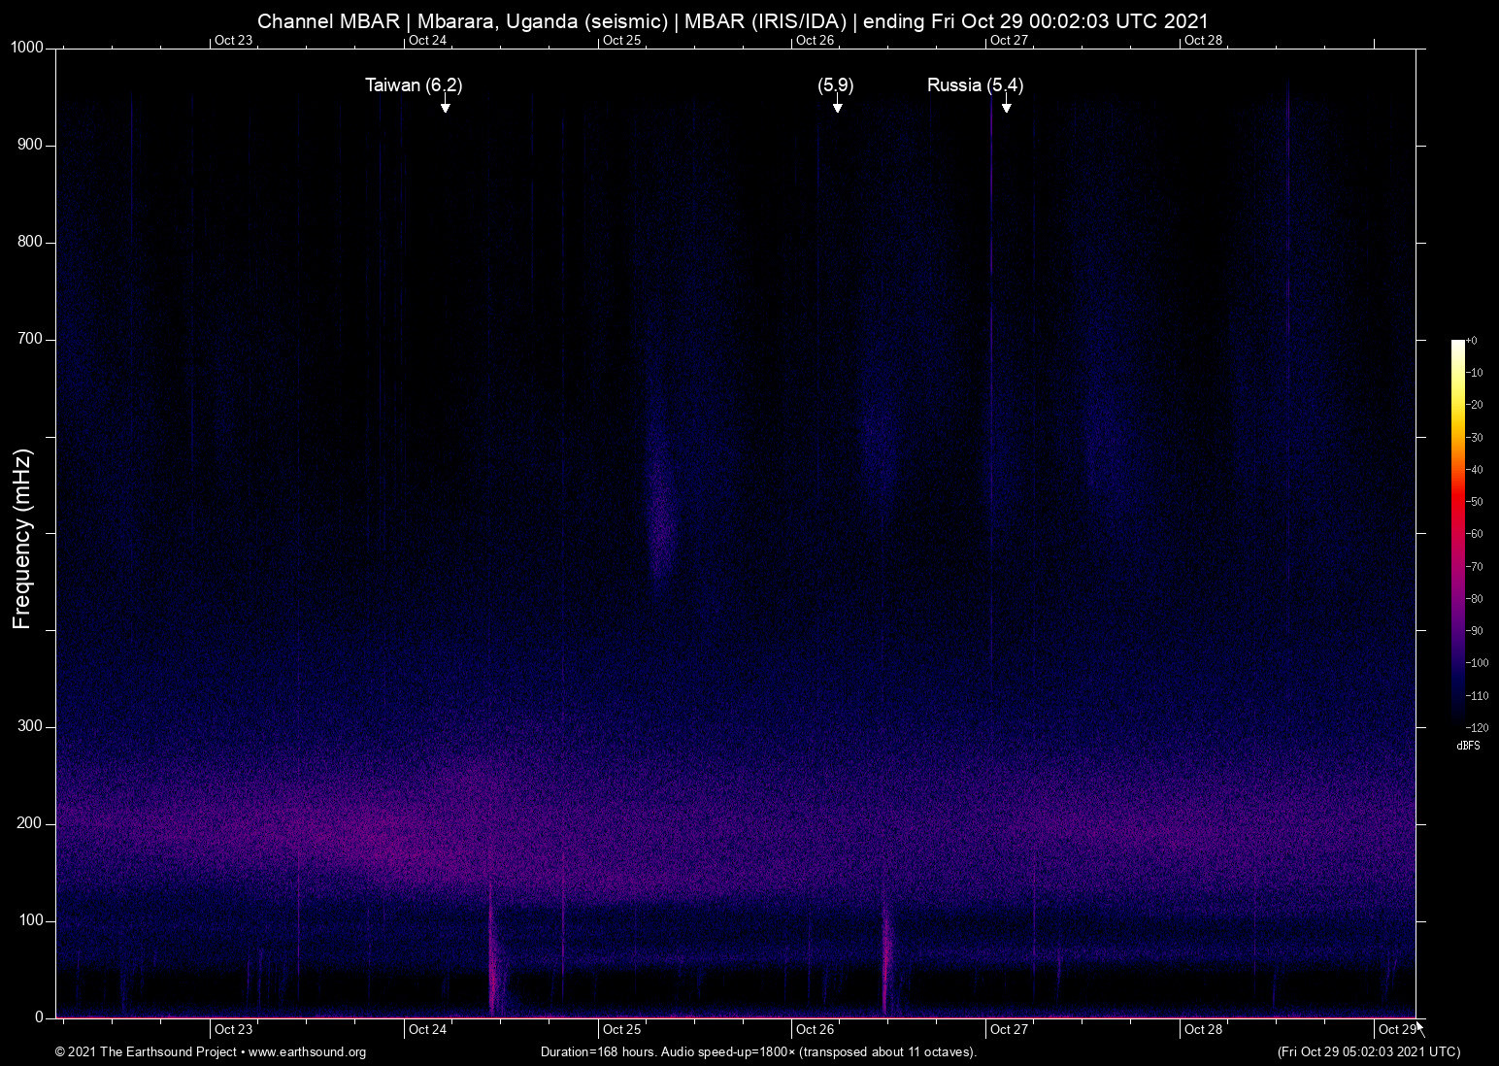This screenshot has height=1066, width=1499.
Task: Click the Oct 25 label on the top axis
Action: (x=621, y=40)
